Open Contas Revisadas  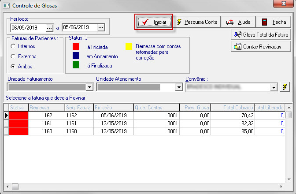[261, 46]
